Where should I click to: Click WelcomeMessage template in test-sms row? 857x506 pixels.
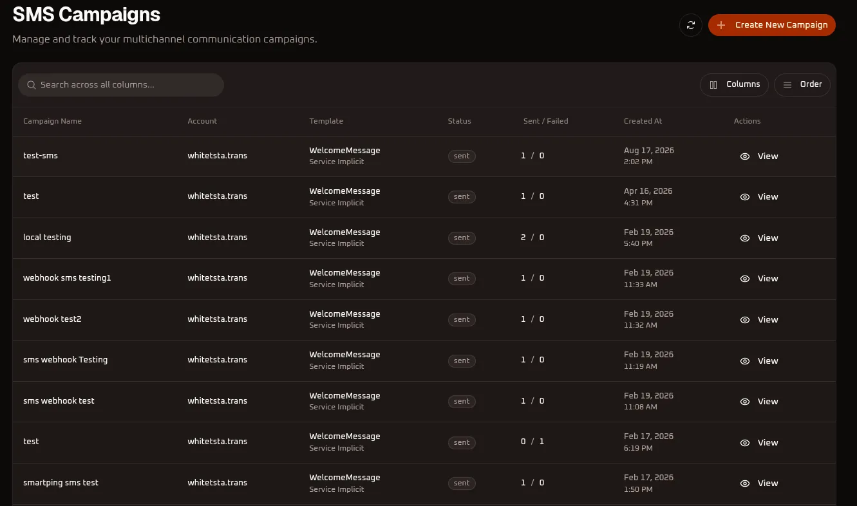click(344, 151)
